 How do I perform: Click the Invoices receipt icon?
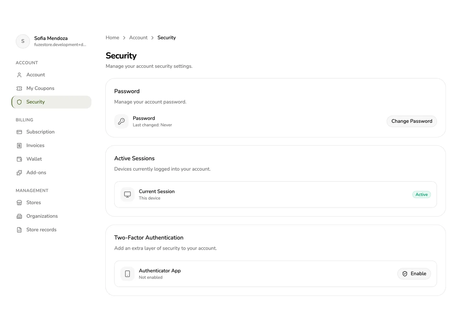[x=19, y=146]
